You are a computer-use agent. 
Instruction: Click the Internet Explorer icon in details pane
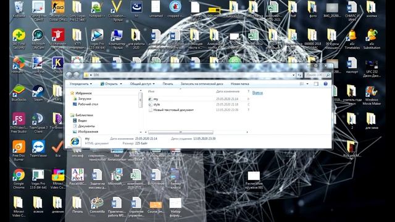click(x=75, y=141)
